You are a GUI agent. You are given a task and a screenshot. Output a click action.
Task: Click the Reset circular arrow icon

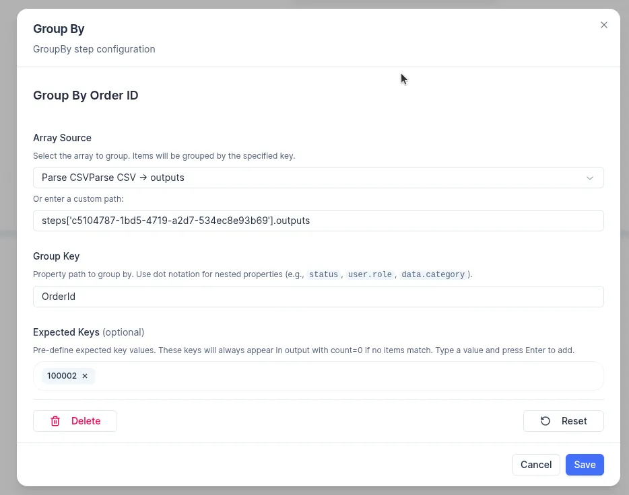point(545,421)
